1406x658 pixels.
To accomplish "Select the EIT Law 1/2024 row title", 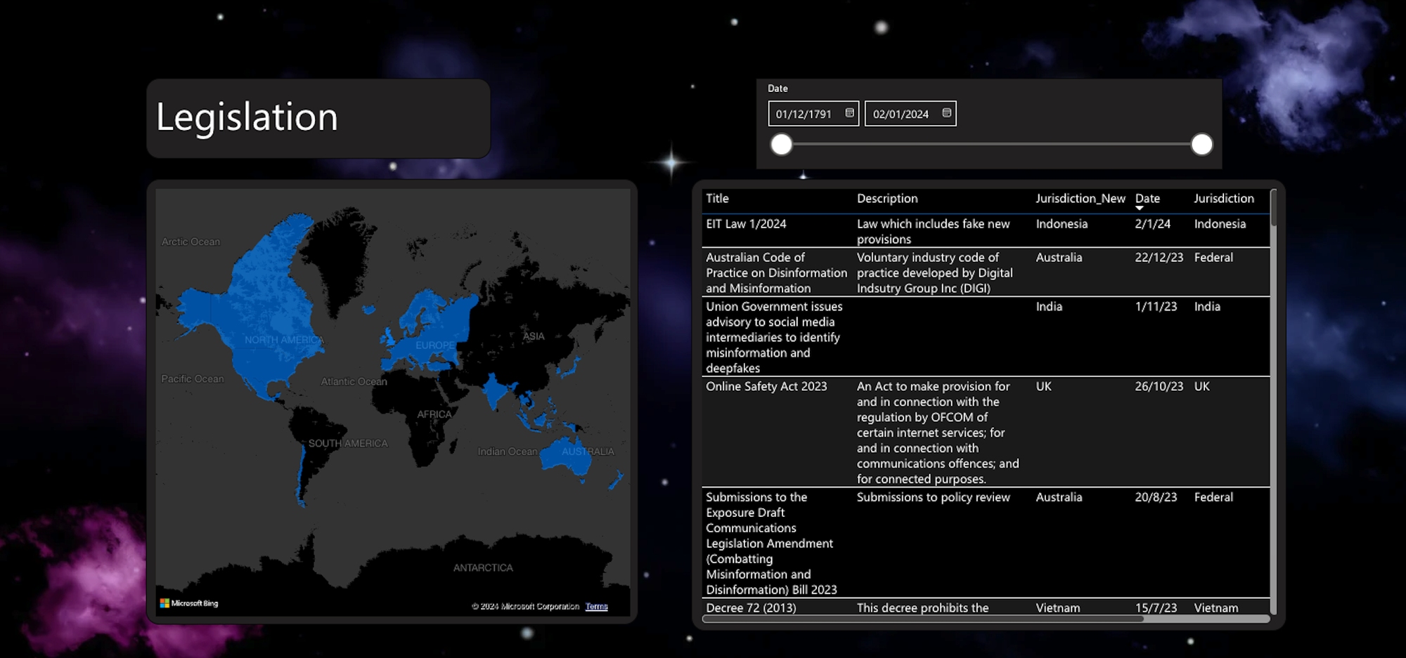I will [746, 224].
